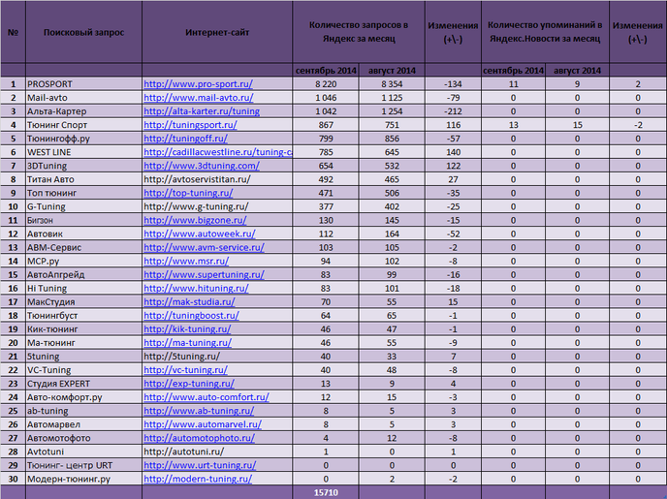This screenshot has height=499, width=667.
Task: Click the Альта-Картер cell
Action: pyautogui.click(x=83, y=111)
